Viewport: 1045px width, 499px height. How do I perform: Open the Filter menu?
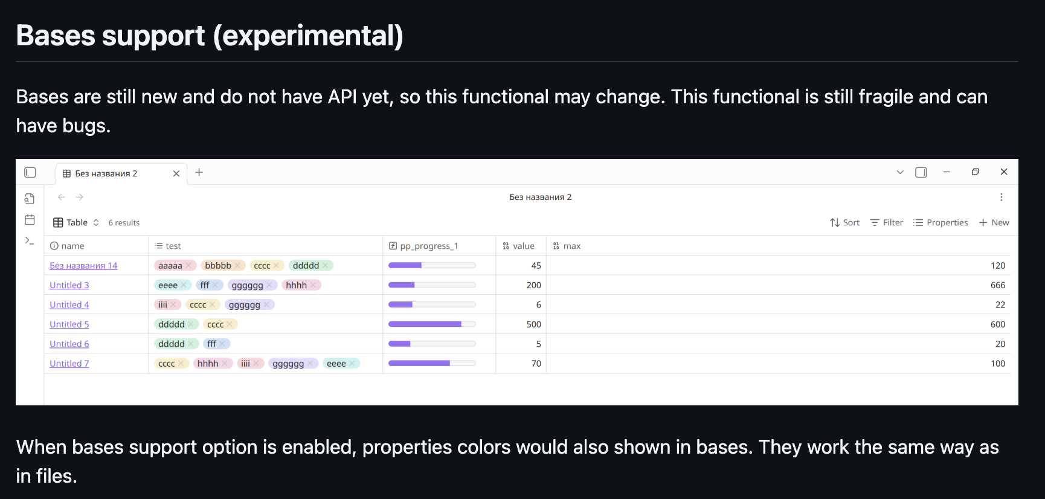(886, 222)
